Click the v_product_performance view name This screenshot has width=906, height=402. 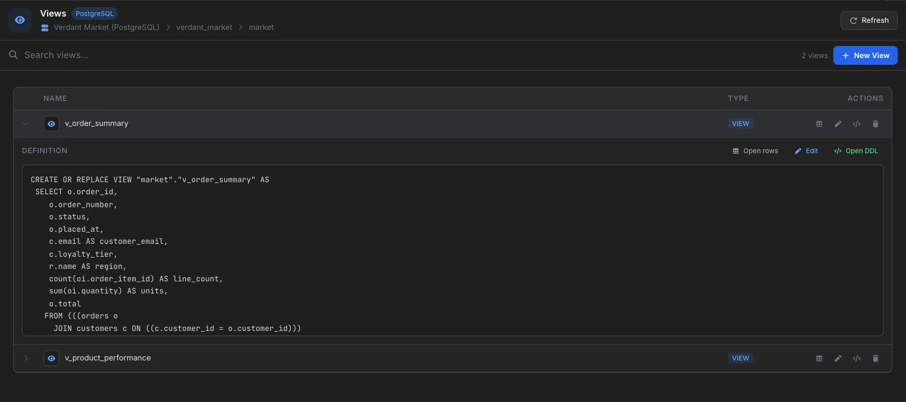[x=108, y=358]
